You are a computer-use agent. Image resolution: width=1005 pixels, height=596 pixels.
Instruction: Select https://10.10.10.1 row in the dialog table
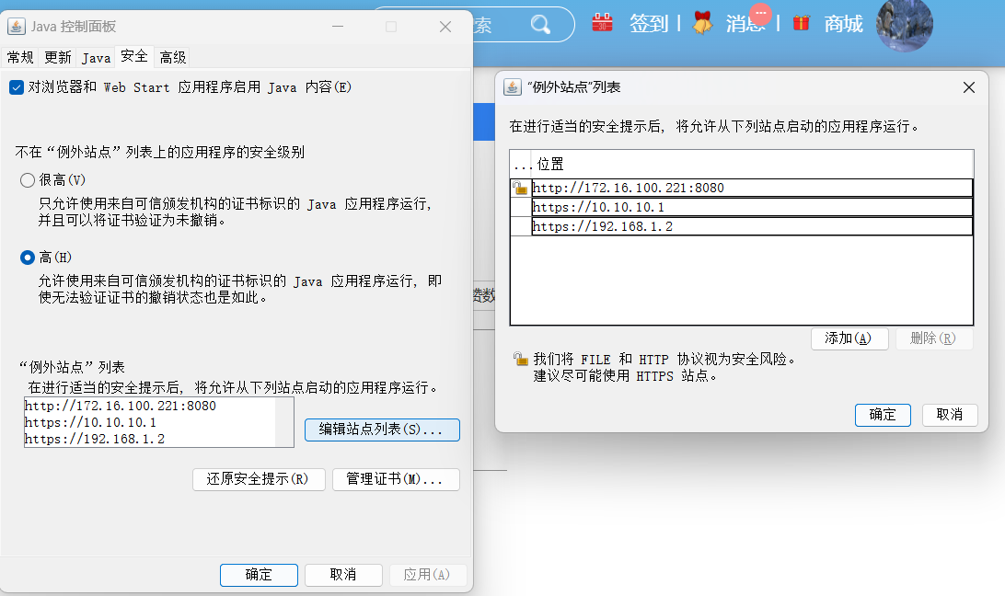coord(742,207)
